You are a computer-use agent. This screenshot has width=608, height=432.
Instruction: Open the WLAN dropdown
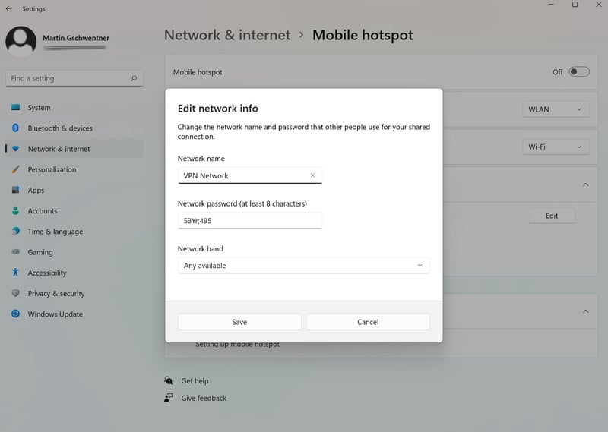click(556, 109)
